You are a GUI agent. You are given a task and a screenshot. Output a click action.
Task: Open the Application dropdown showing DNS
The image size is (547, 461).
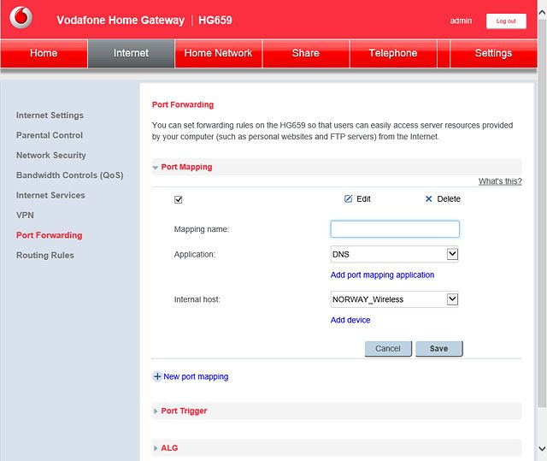click(x=394, y=254)
